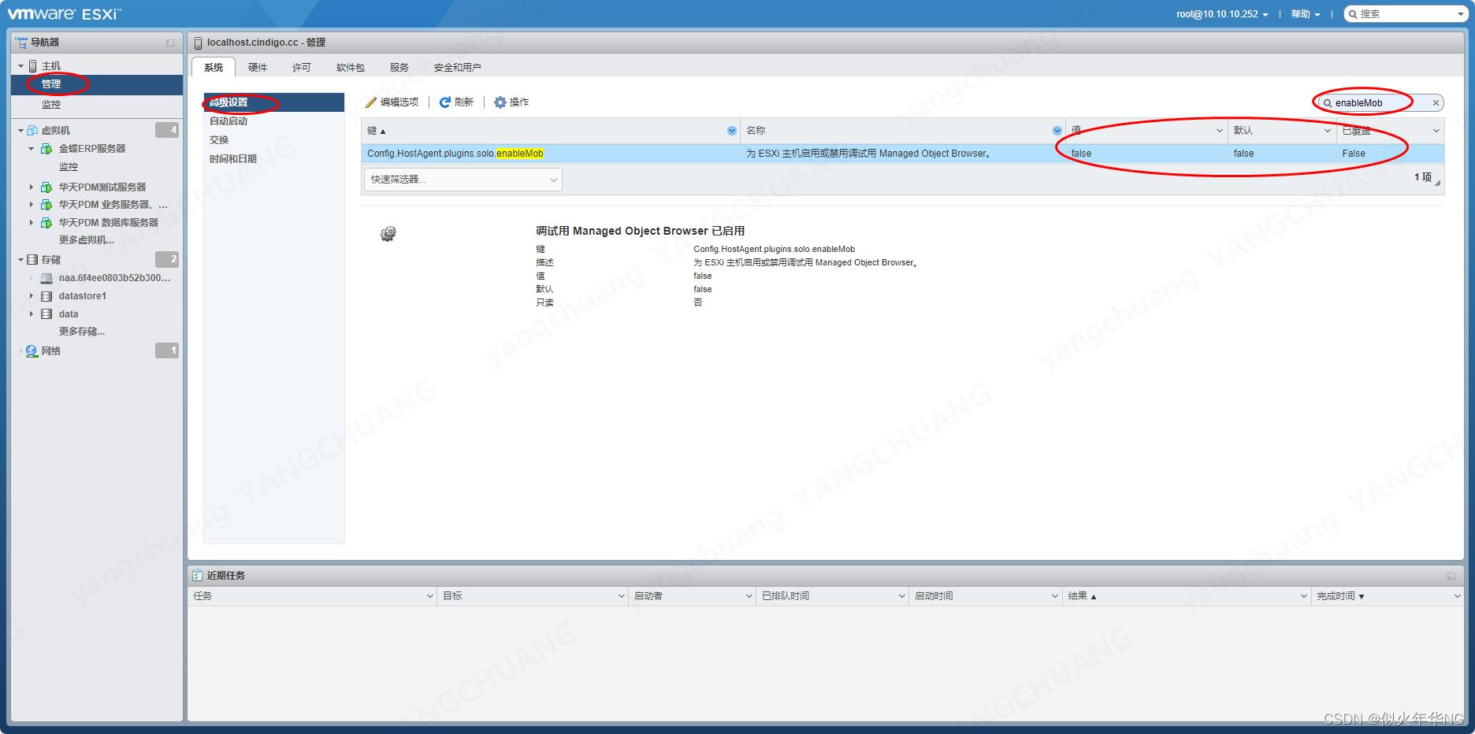This screenshot has width=1475, height=734.
Task: Collapse the 金蝶ERP服务器 node
Action: coord(32,149)
